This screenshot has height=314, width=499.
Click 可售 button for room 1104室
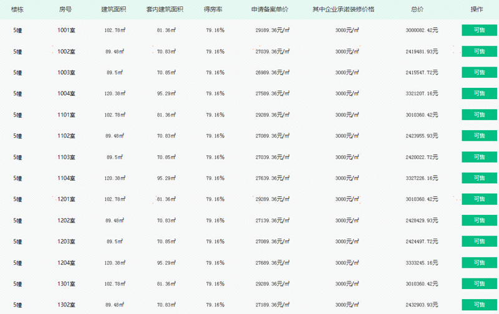click(479, 178)
